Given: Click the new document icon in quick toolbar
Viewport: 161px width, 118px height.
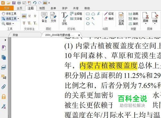Looking at the screenshot, I should tap(29, 3).
